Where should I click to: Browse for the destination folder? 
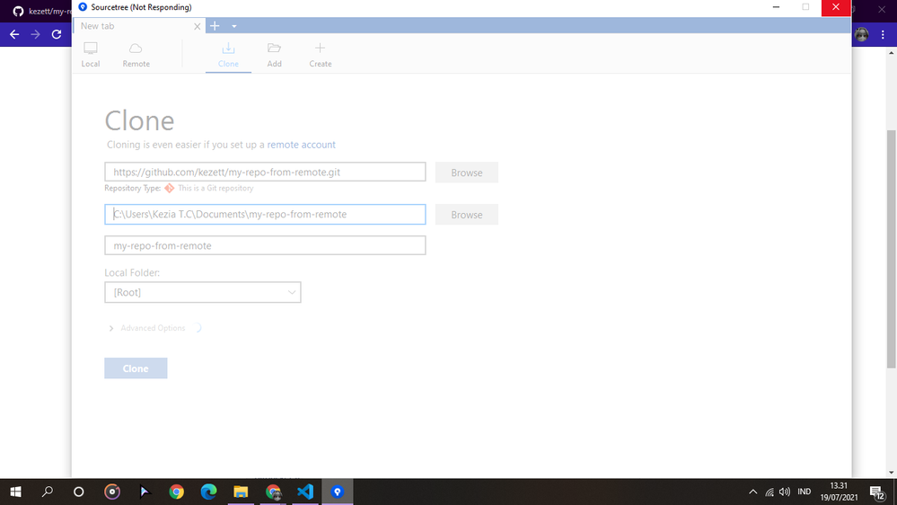[x=467, y=215]
